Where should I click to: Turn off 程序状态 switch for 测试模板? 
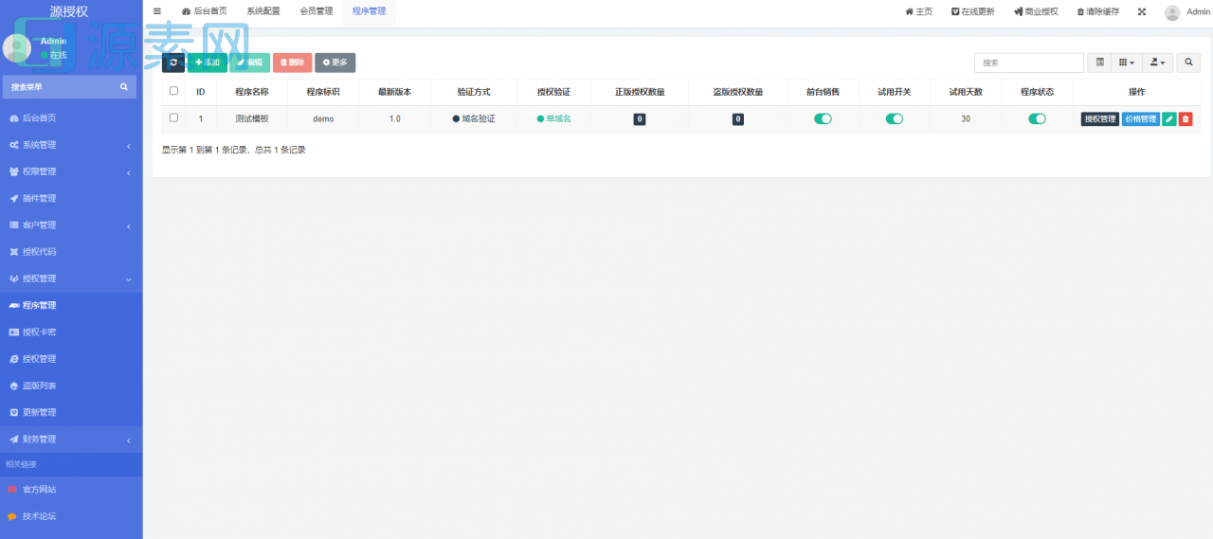(x=1038, y=118)
